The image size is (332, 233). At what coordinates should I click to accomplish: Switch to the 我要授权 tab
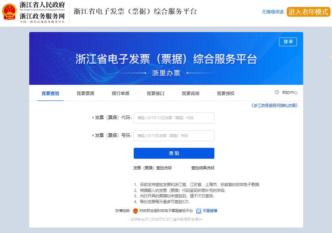pyautogui.click(x=225, y=93)
